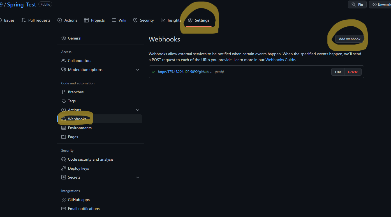Click the Pull requests merge icon

(x=24, y=20)
